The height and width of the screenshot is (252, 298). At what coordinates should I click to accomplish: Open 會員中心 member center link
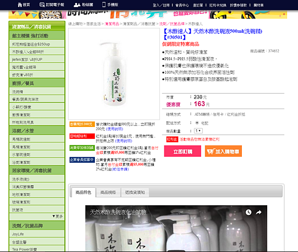tap(182, 5)
